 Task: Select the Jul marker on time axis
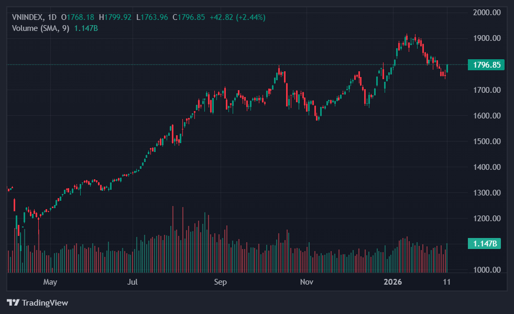click(x=133, y=282)
